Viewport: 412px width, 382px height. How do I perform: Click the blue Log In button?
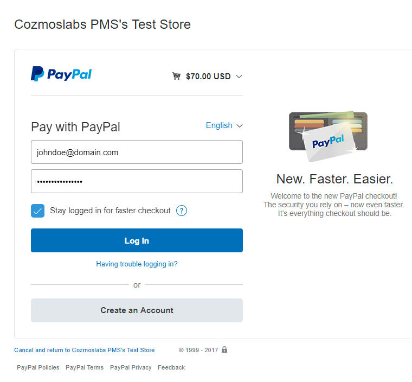tap(137, 240)
